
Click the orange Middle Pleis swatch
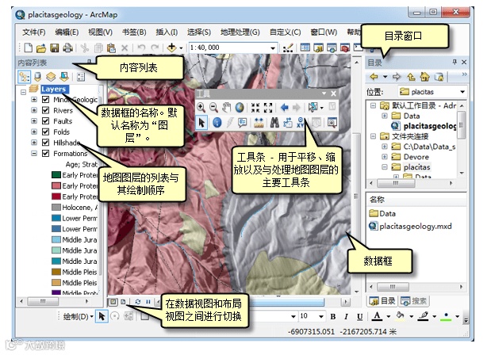[x=56, y=282]
